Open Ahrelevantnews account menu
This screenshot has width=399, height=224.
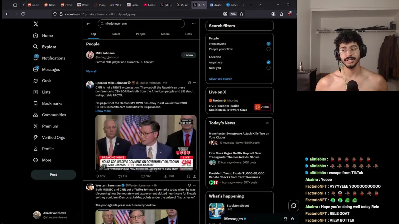coord(56,215)
